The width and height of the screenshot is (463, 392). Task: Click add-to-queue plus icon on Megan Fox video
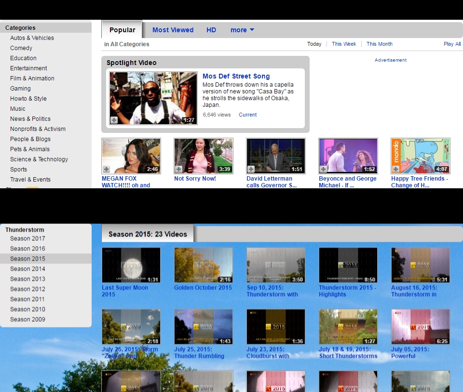click(x=106, y=169)
